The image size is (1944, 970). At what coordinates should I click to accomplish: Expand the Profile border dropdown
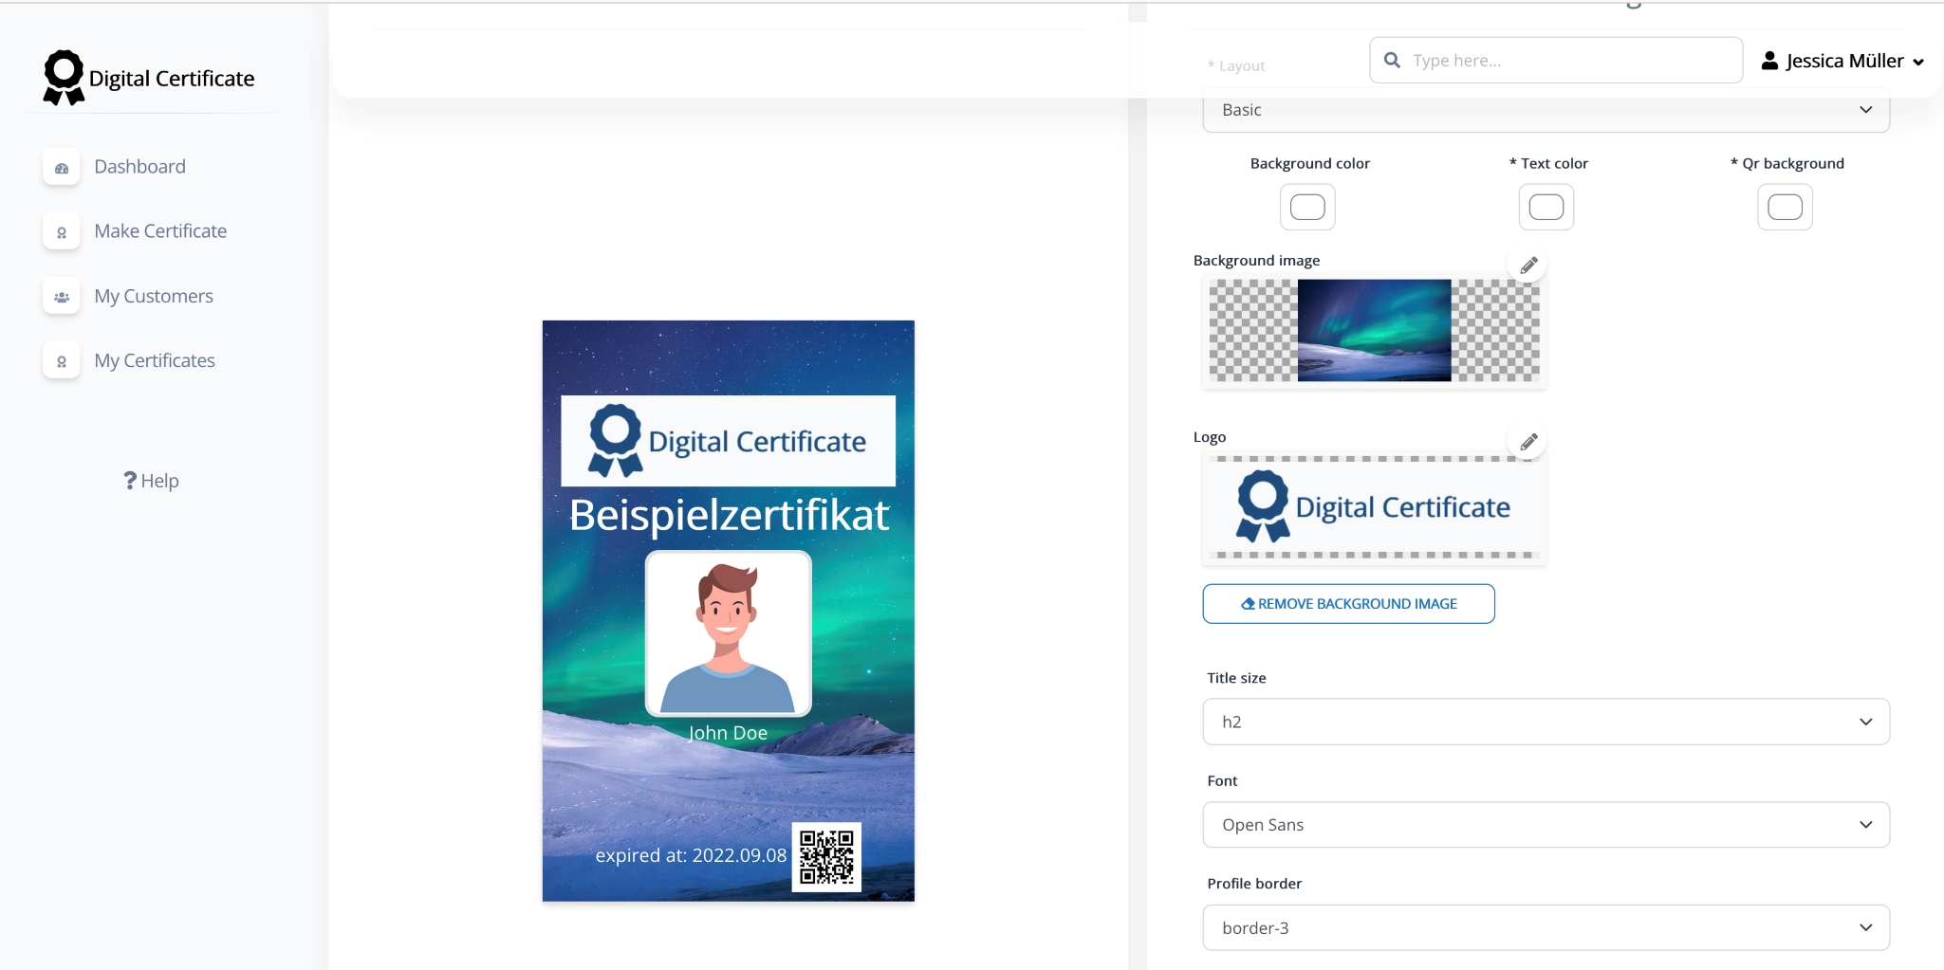point(1543,926)
